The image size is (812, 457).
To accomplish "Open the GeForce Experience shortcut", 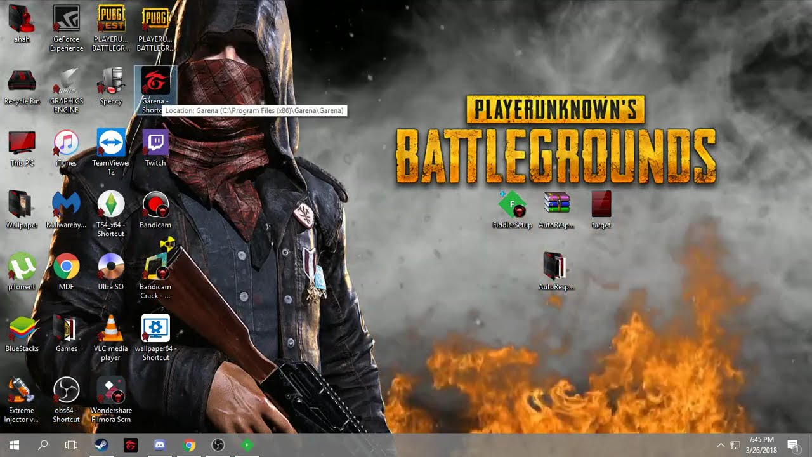I will 66,29.
